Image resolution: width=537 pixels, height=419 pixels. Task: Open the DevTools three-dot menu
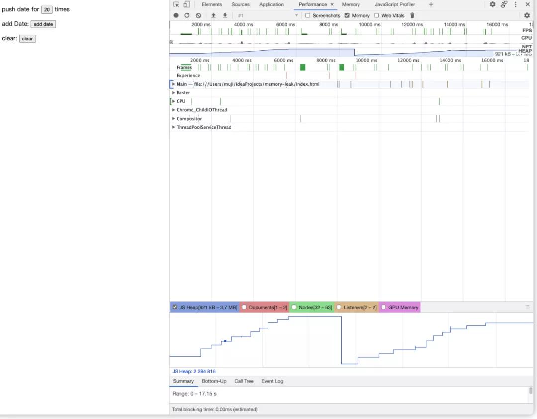coord(516,4)
